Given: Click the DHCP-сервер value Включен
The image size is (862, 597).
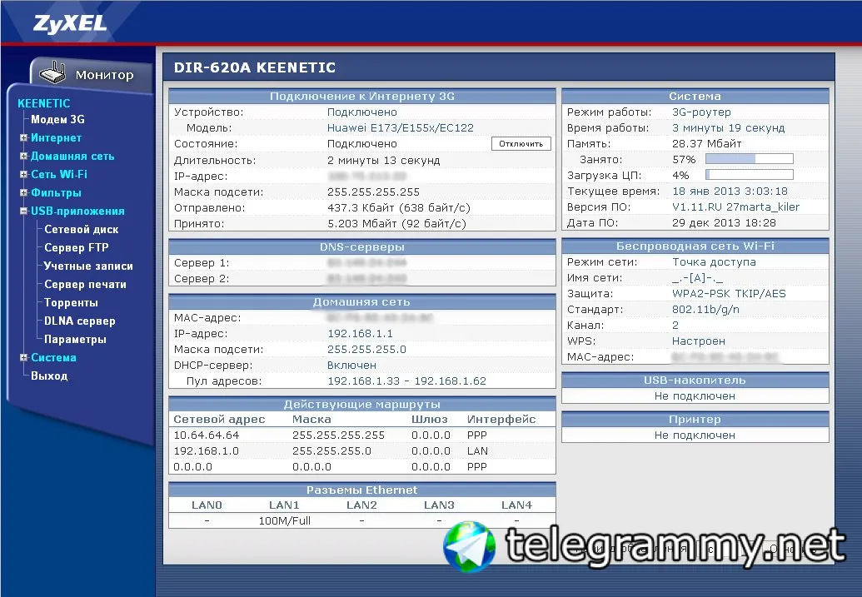Looking at the screenshot, I should (351, 366).
